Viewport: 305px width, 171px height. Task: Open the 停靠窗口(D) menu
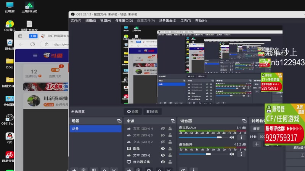pos(124,21)
